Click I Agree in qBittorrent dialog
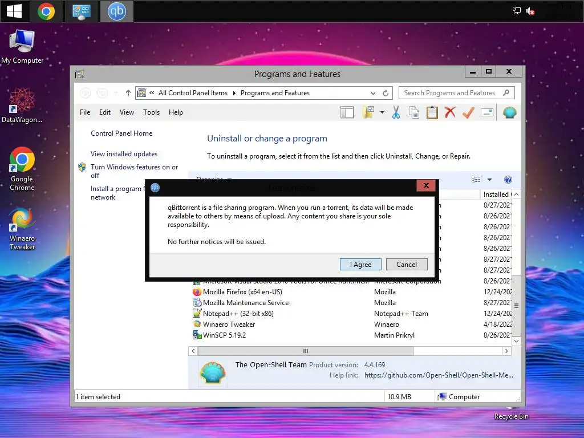584x438 pixels. point(360,265)
